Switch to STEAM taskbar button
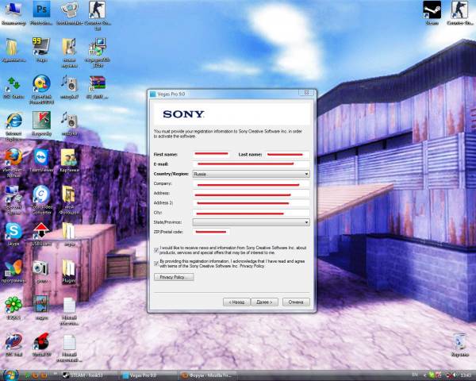Image resolution: width=476 pixels, height=381 pixels. click(x=89, y=375)
